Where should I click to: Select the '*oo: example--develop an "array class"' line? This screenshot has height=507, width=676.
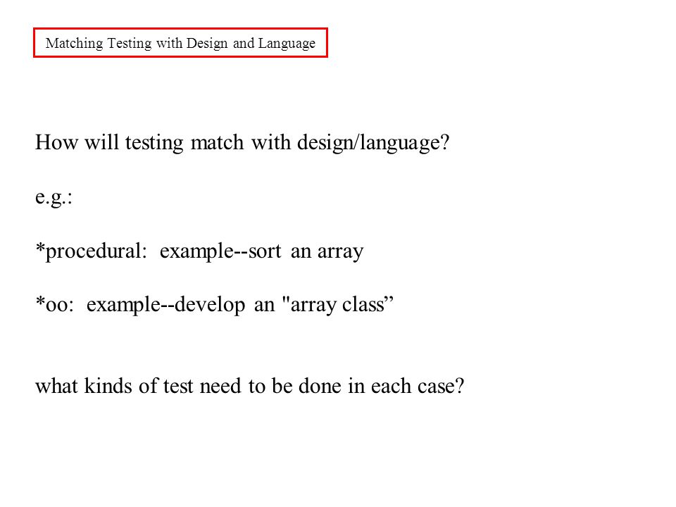(215, 305)
